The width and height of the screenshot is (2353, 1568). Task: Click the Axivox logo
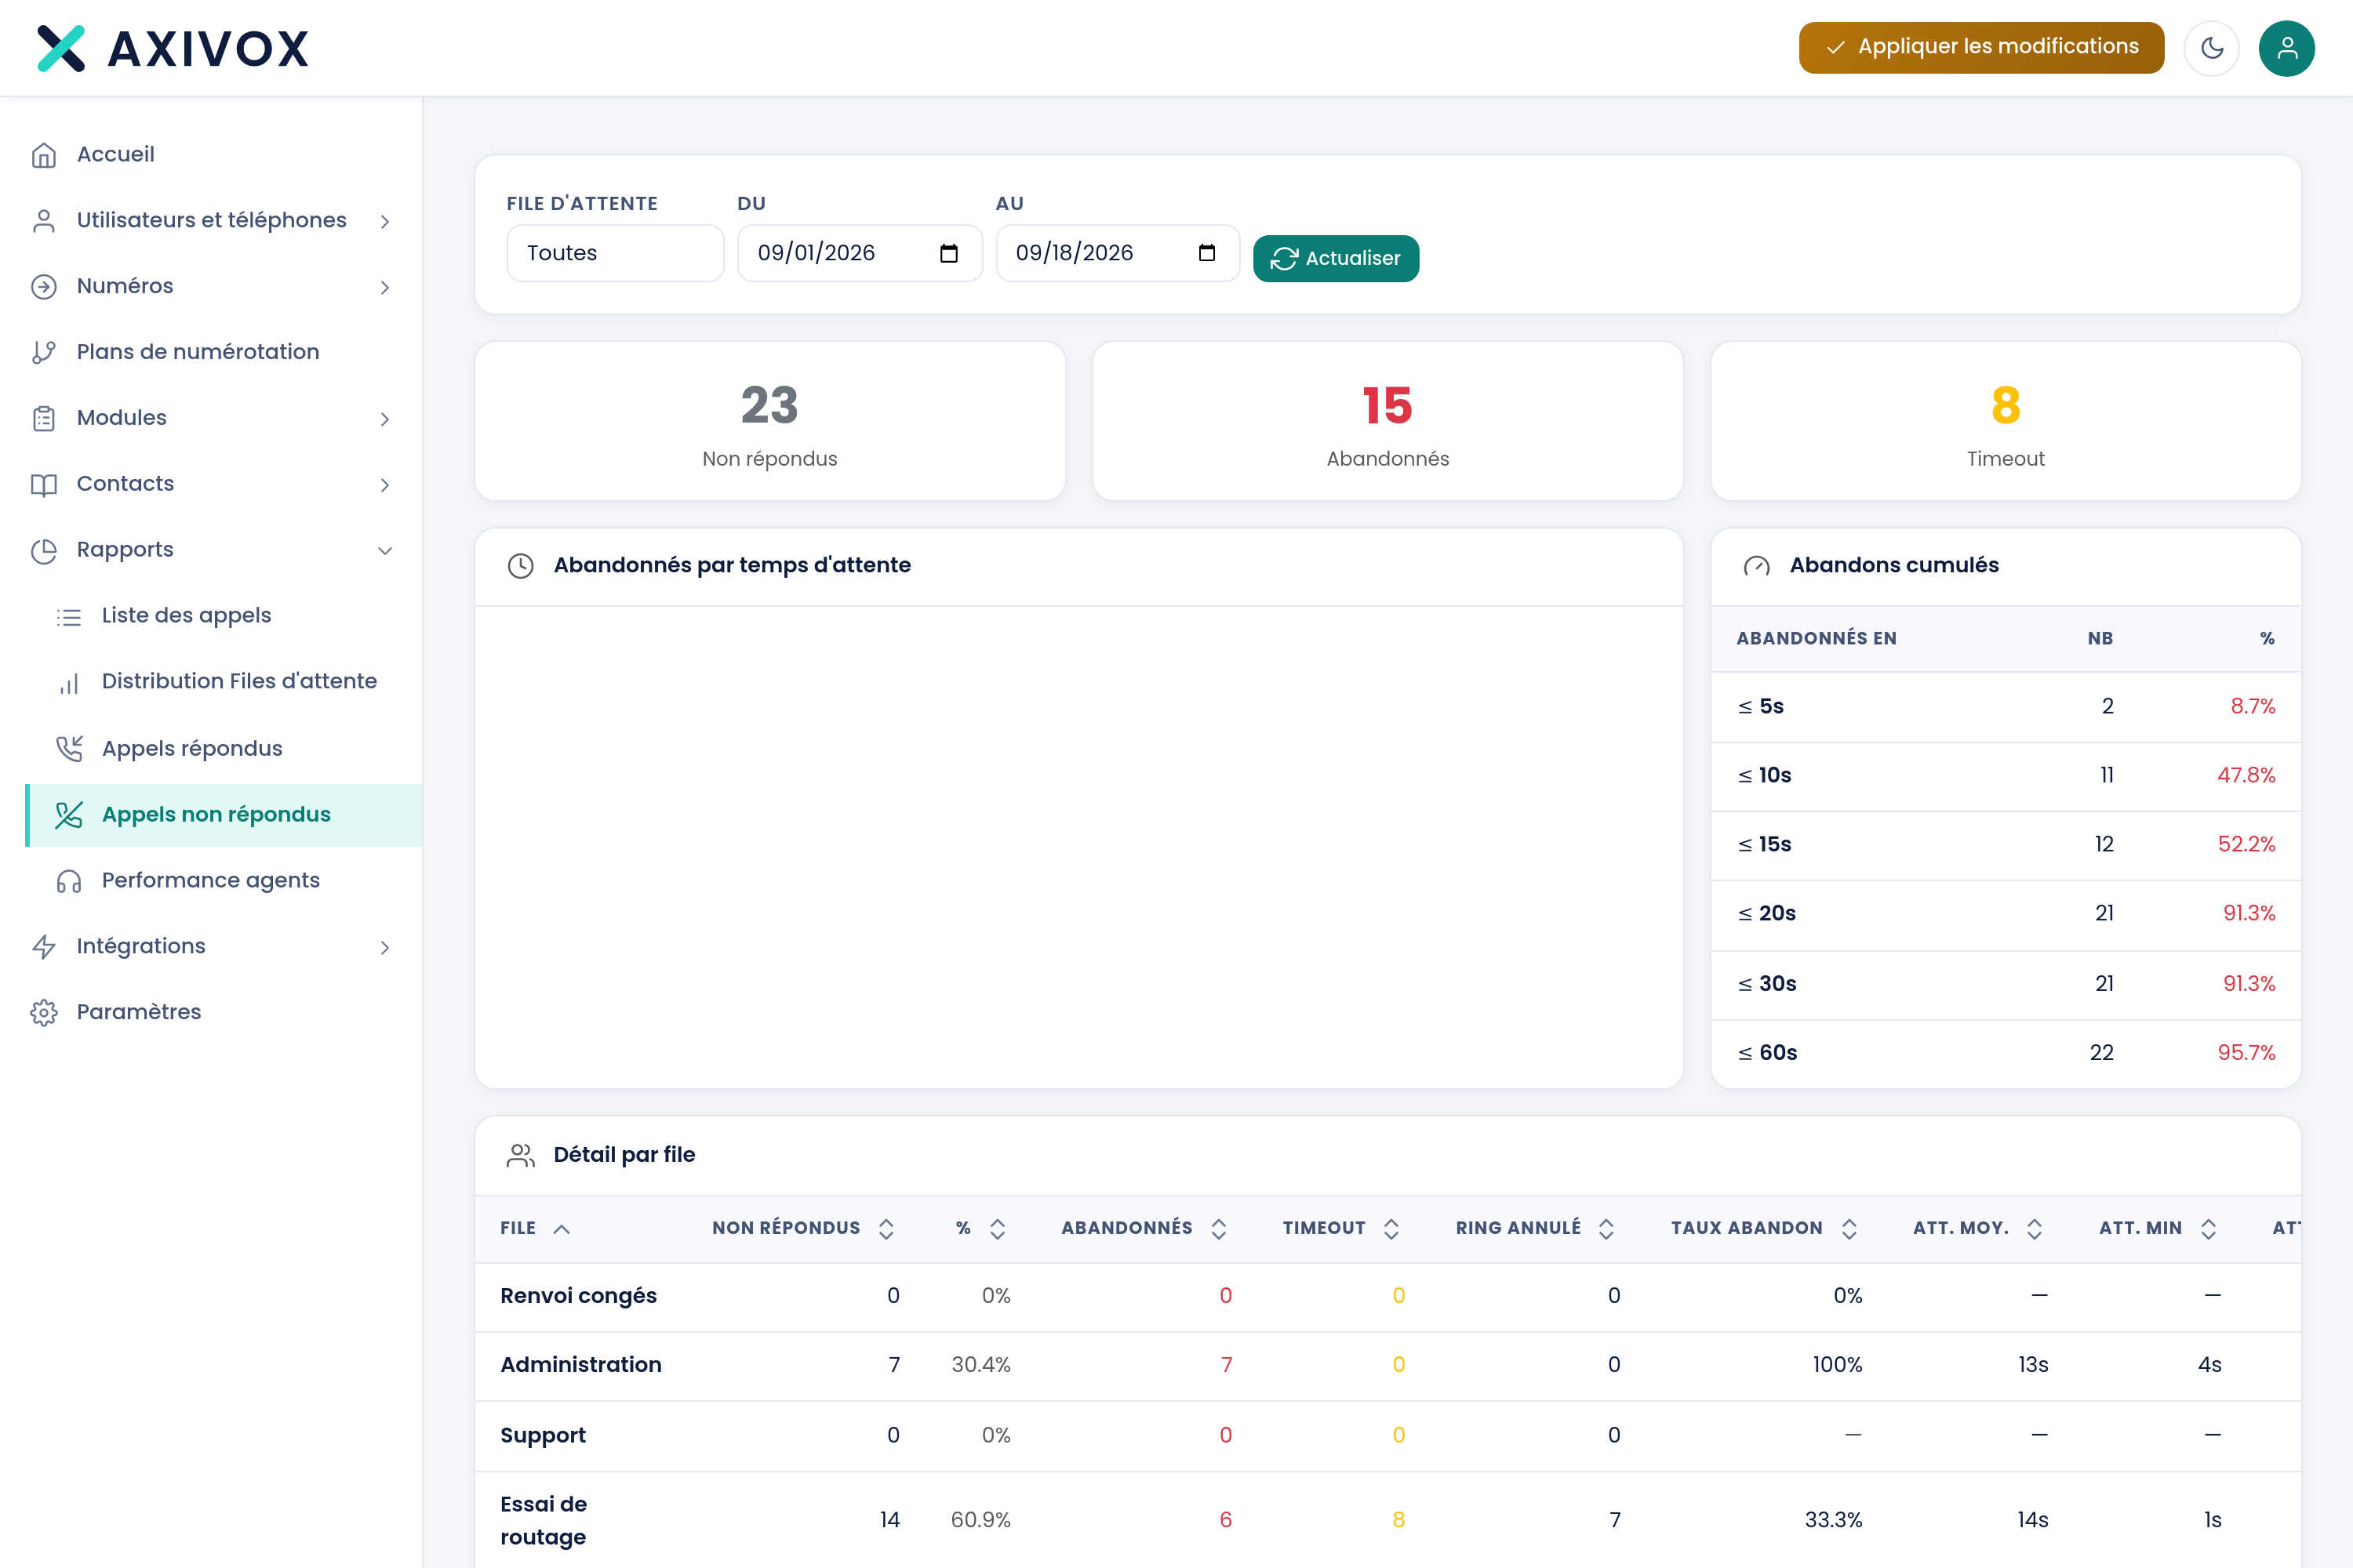[173, 48]
